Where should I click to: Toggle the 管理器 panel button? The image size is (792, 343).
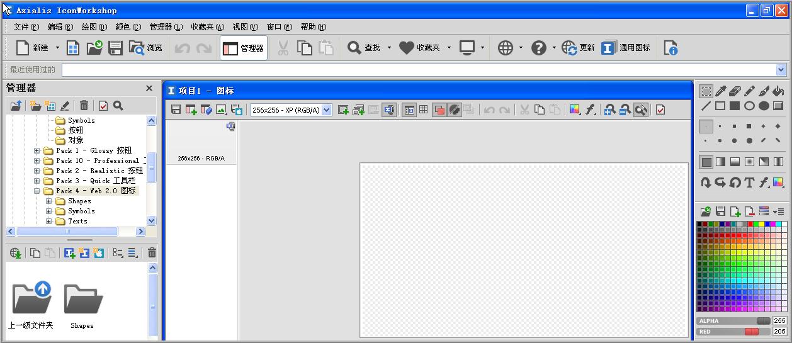[244, 48]
